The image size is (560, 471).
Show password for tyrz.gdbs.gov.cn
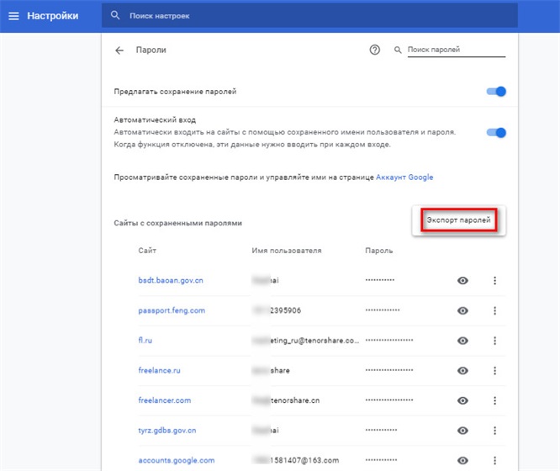point(462,431)
